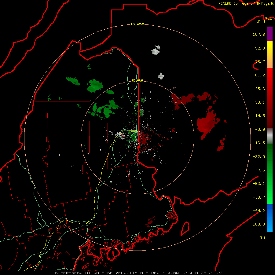
Task: Click the -109.8 scale value
Action: [x=258, y=224]
